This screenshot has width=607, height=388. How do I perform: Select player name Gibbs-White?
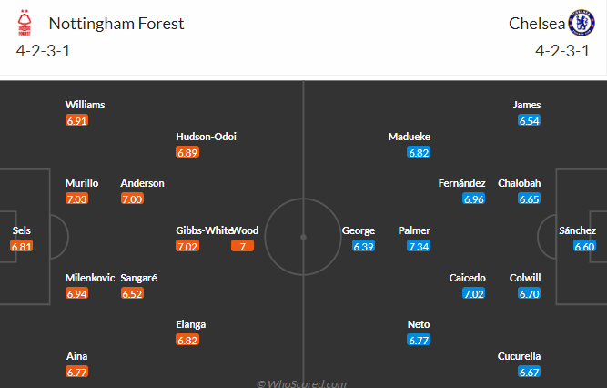(x=204, y=230)
